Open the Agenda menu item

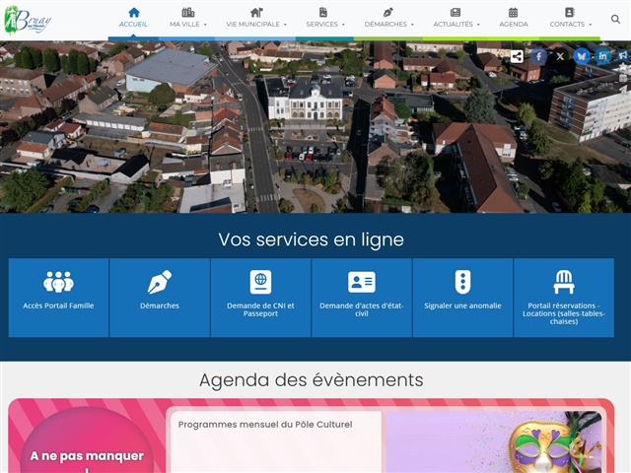[x=514, y=24]
